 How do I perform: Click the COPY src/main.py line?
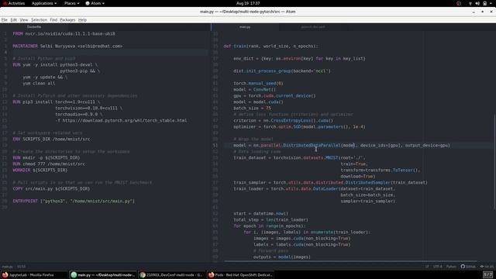point(51,188)
